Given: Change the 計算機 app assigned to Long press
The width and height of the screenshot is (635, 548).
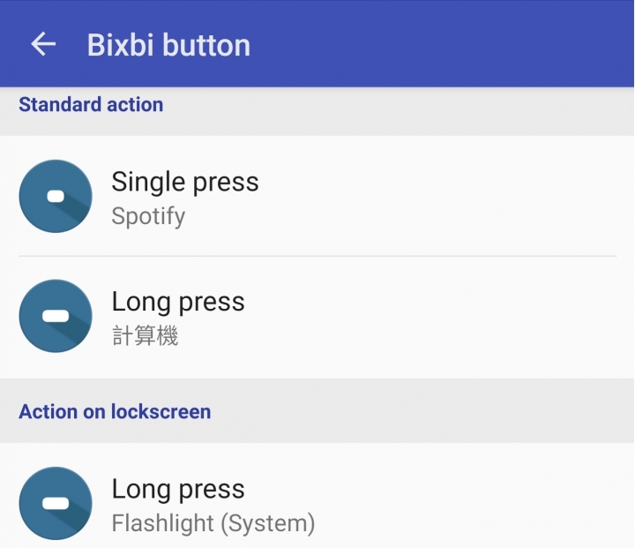Looking at the screenshot, I should (145, 335).
